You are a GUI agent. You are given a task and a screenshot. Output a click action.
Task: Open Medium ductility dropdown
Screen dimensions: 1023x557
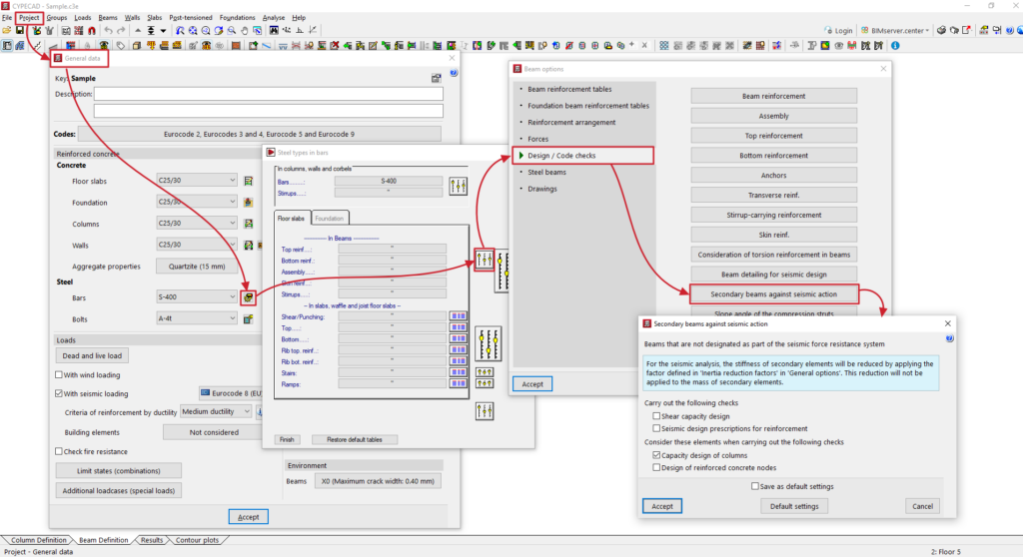point(216,411)
